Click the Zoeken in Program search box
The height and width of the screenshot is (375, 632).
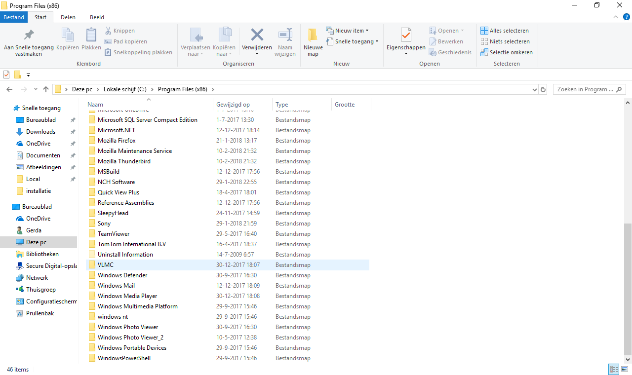[590, 89]
